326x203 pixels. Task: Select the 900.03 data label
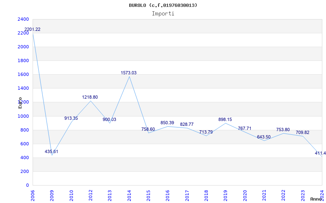click(x=109, y=119)
